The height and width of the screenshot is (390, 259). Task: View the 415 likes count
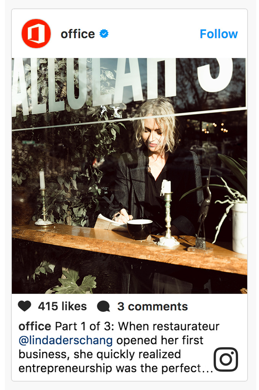(x=62, y=306)
